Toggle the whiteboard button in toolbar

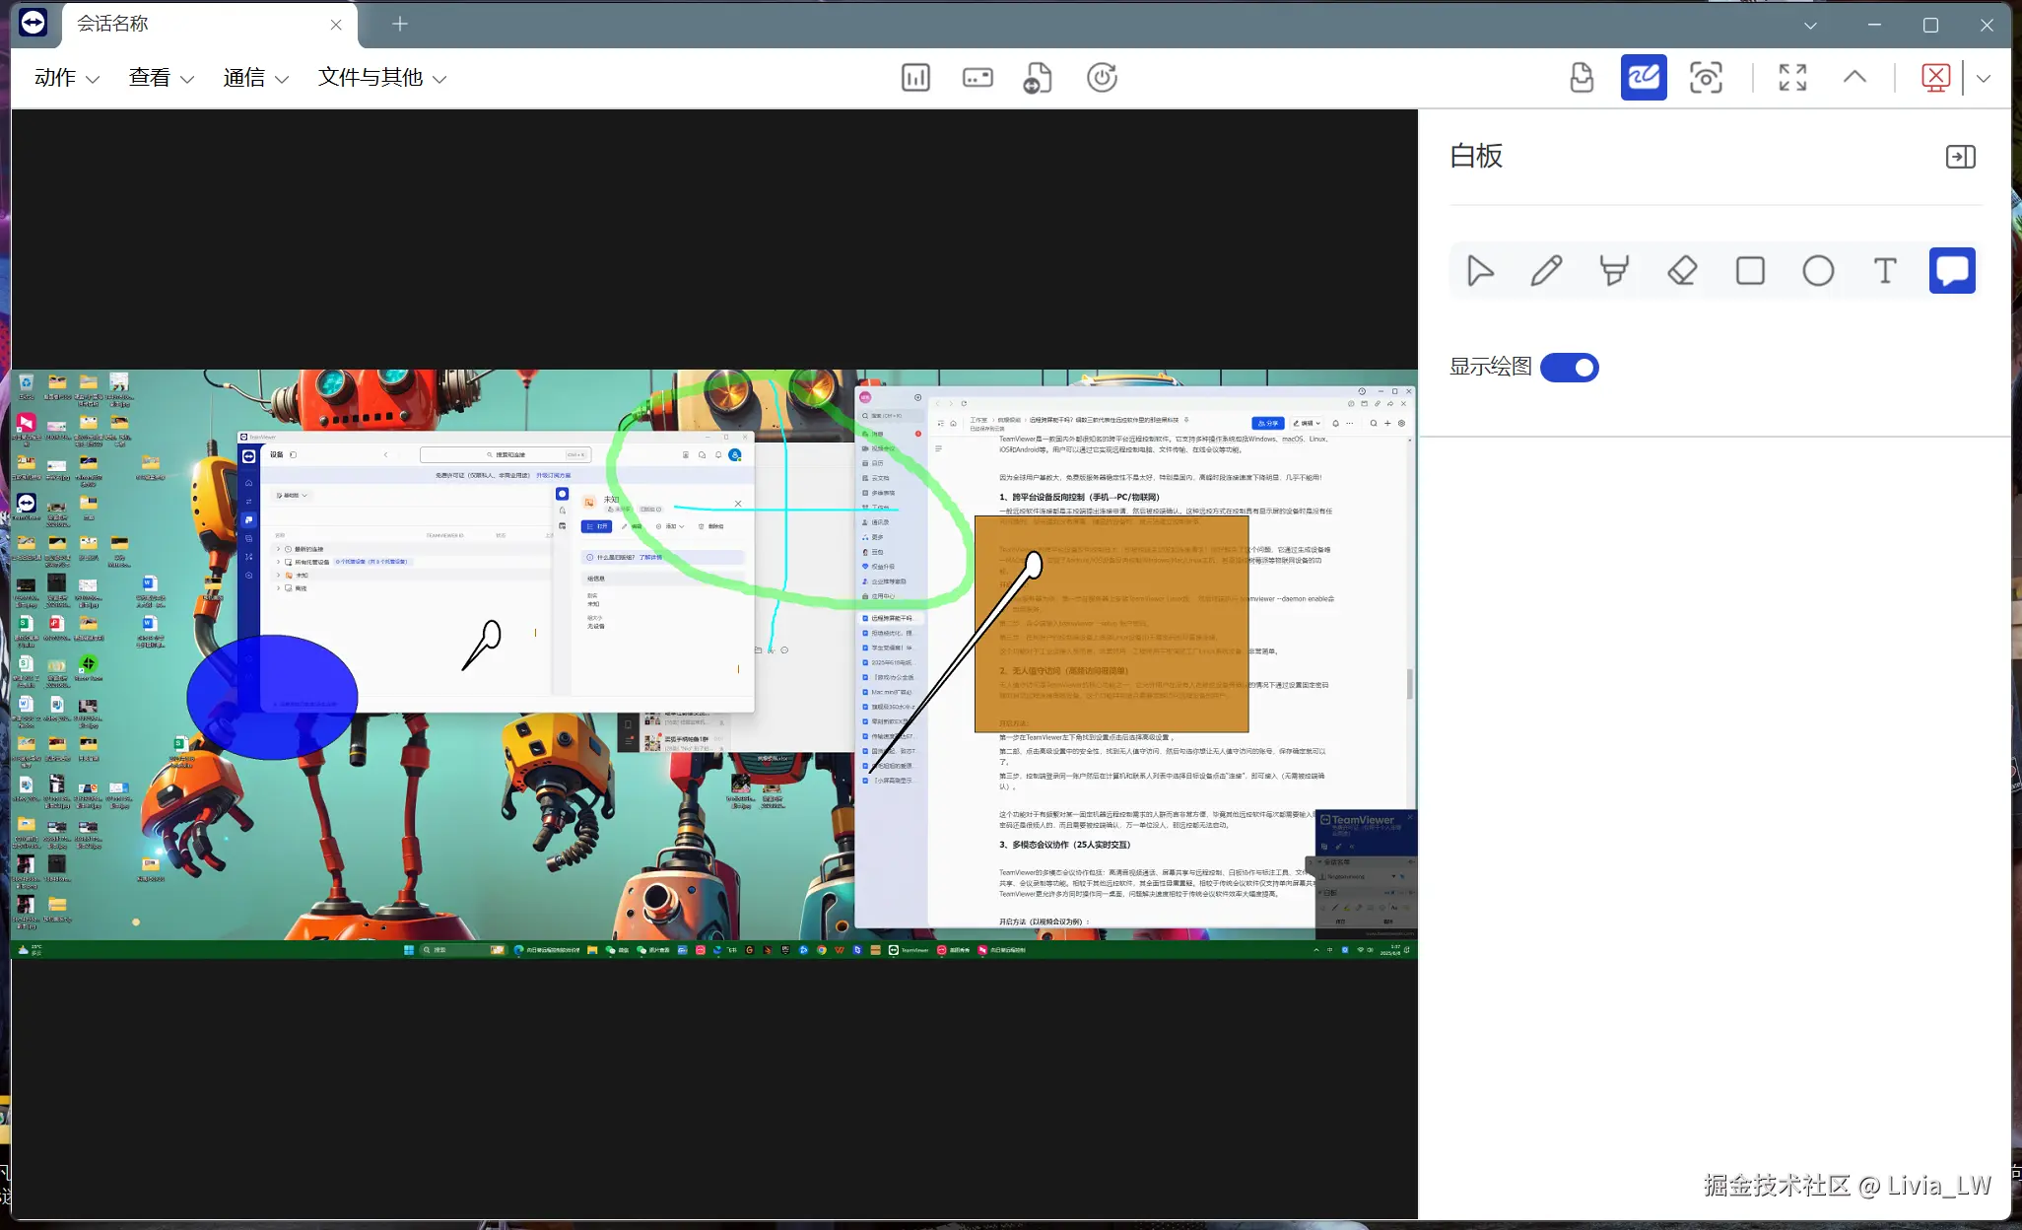pyautogui.click(x=1644, y=77)
